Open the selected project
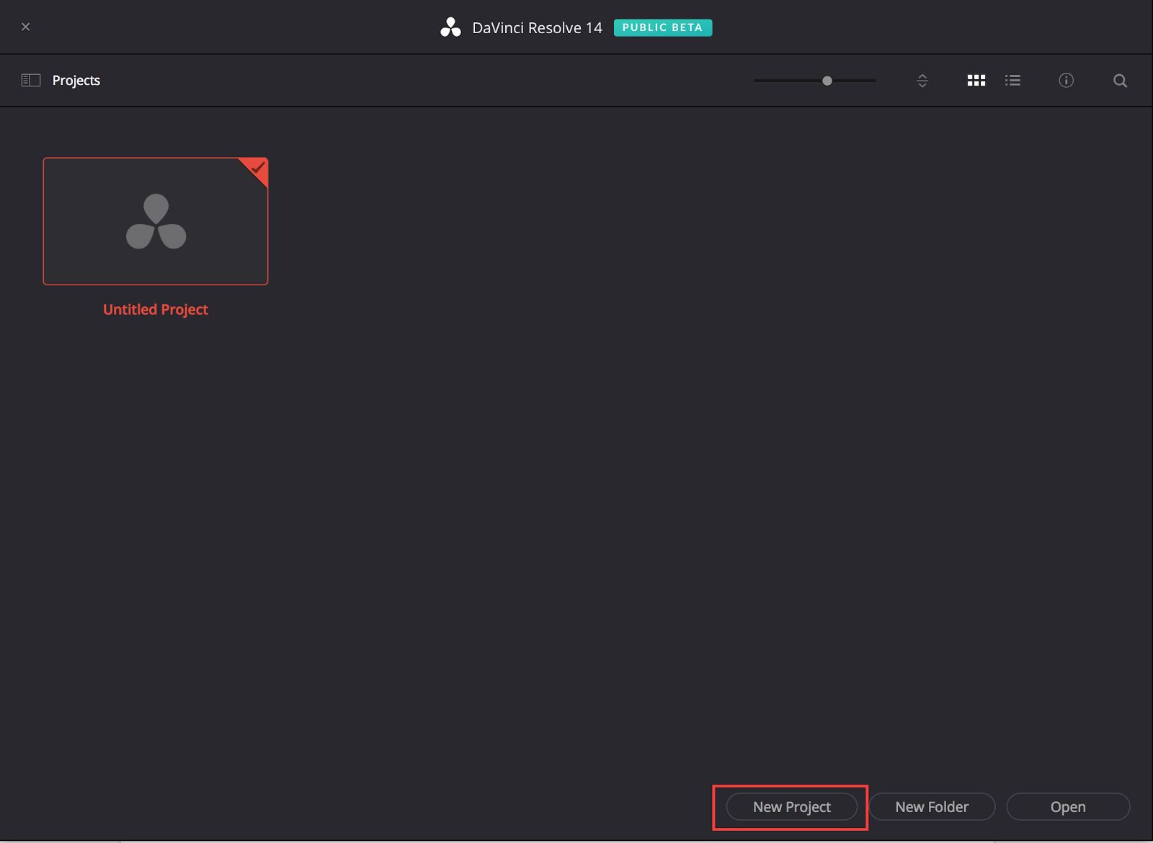This screenshot has width=1153, height=843. pos(1068,807)
